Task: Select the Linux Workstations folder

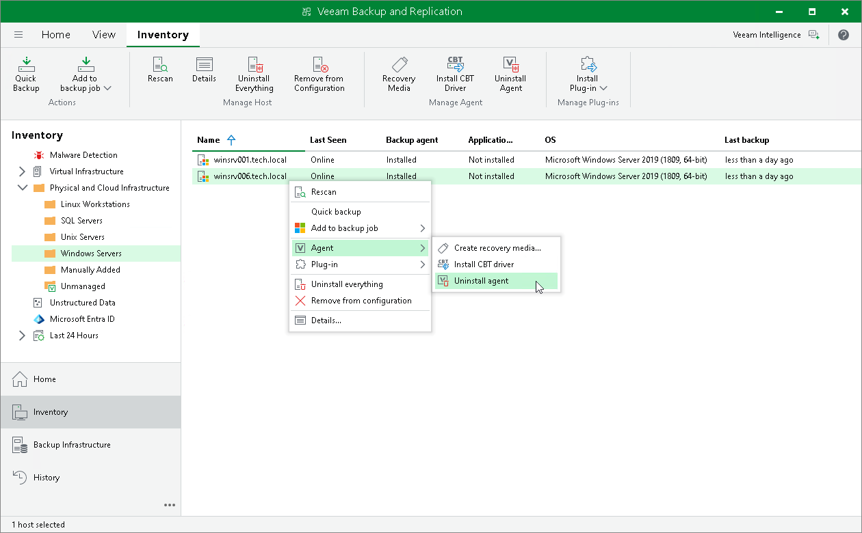Action: click(95, 204)
